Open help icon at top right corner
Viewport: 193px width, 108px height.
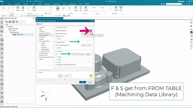[x=189, y=4]
